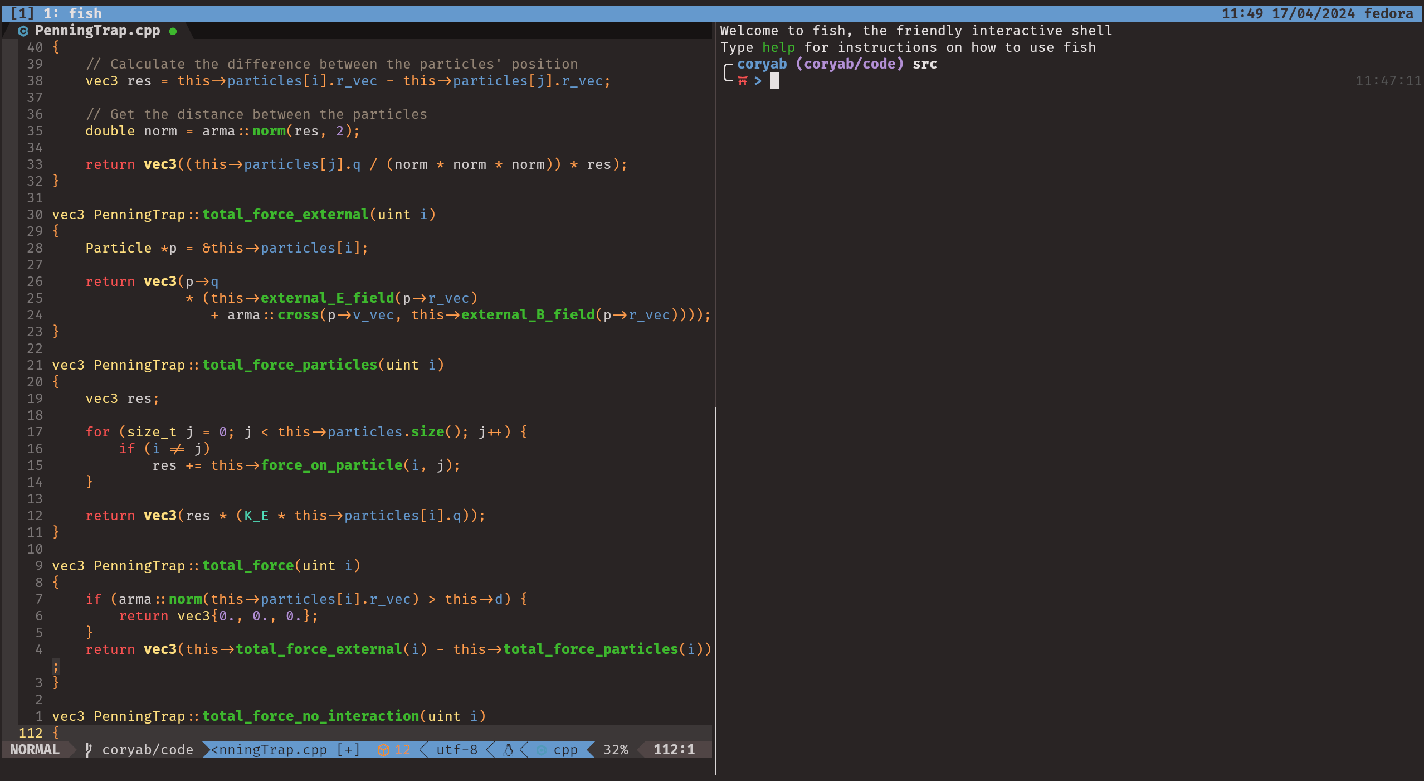Click the cpp filetype icon in statusline
Image resolution: width=1424 pixels, height=781 pixels.
541,750
